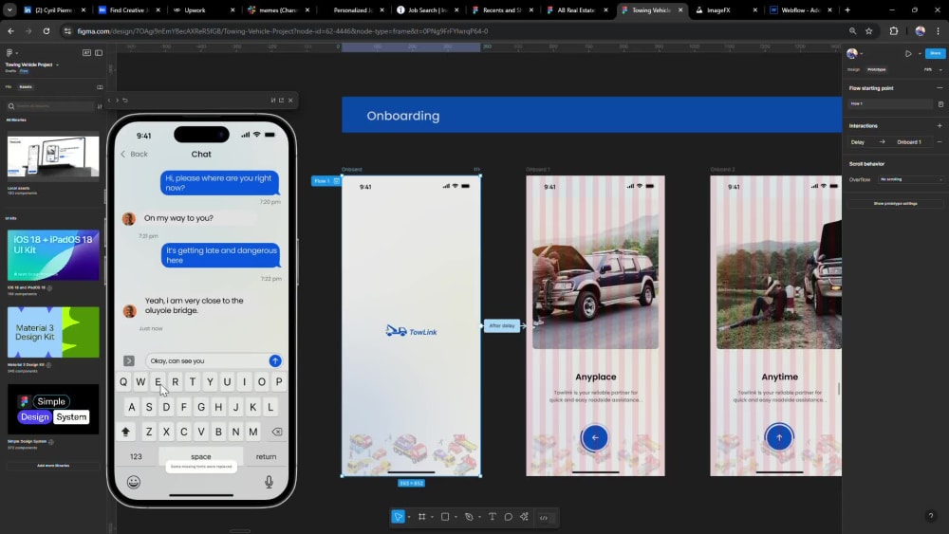
Task: Click the asset search field
Action: pyautogui.click(x=51, y=106)
